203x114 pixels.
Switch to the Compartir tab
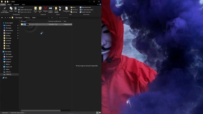16,4
